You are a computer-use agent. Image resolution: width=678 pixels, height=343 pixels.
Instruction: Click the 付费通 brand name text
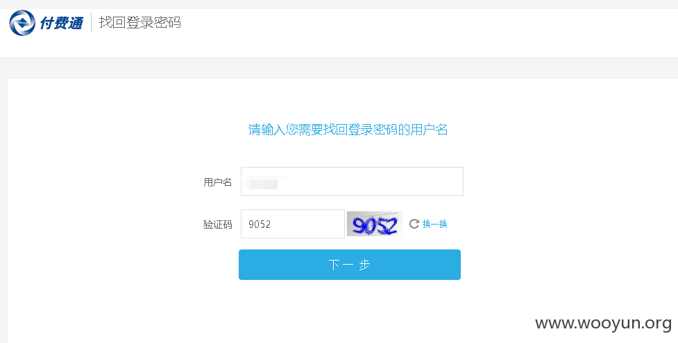(61, 23)
